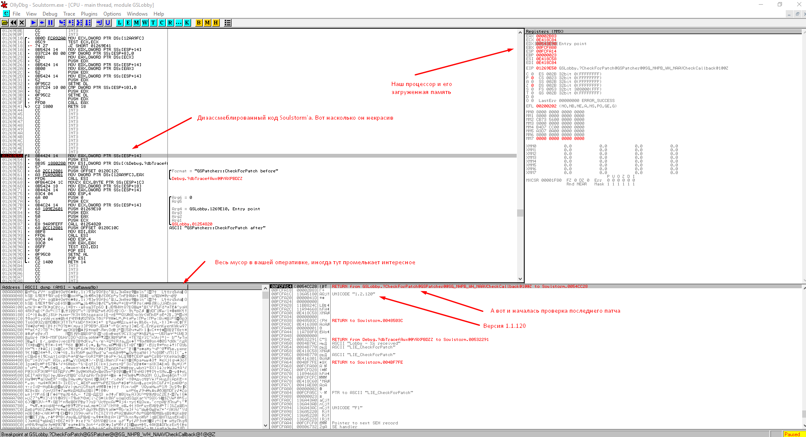Execute till user code (U) icon
Screen dimensions: 806x437
tap(108, 23)
